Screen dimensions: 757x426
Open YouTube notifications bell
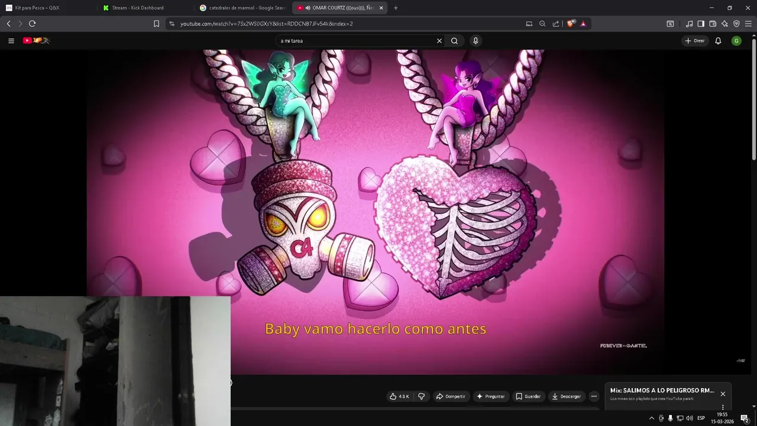pos(718,41)
